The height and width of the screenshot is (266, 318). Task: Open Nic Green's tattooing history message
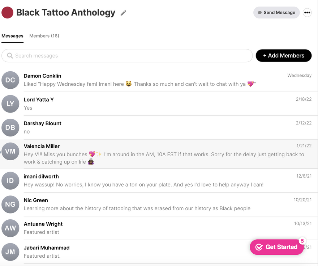(137, 208)
